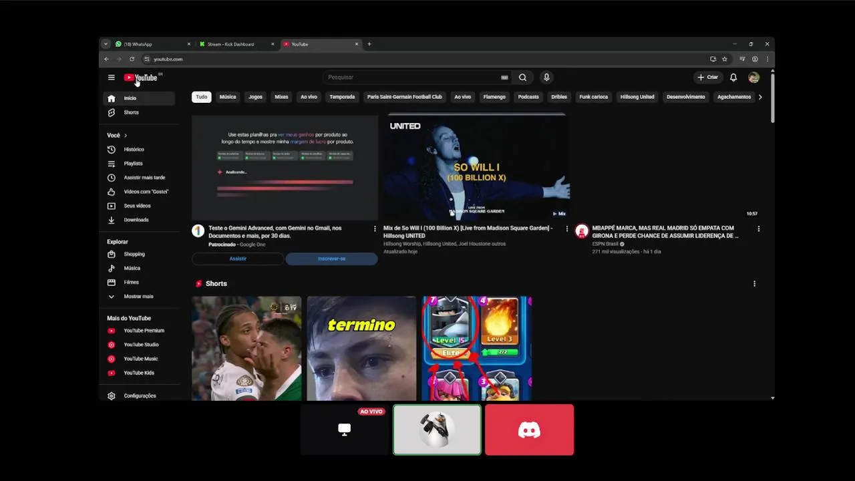This screenshot has width=855, height=481.
Task: Select the Paris Saint-Germain Football Club chip
Action: (405, 97)
